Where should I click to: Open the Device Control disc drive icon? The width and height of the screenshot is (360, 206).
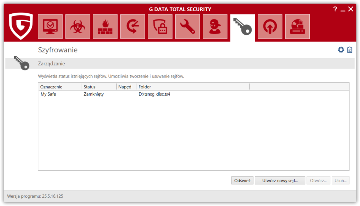coord(297,27)
